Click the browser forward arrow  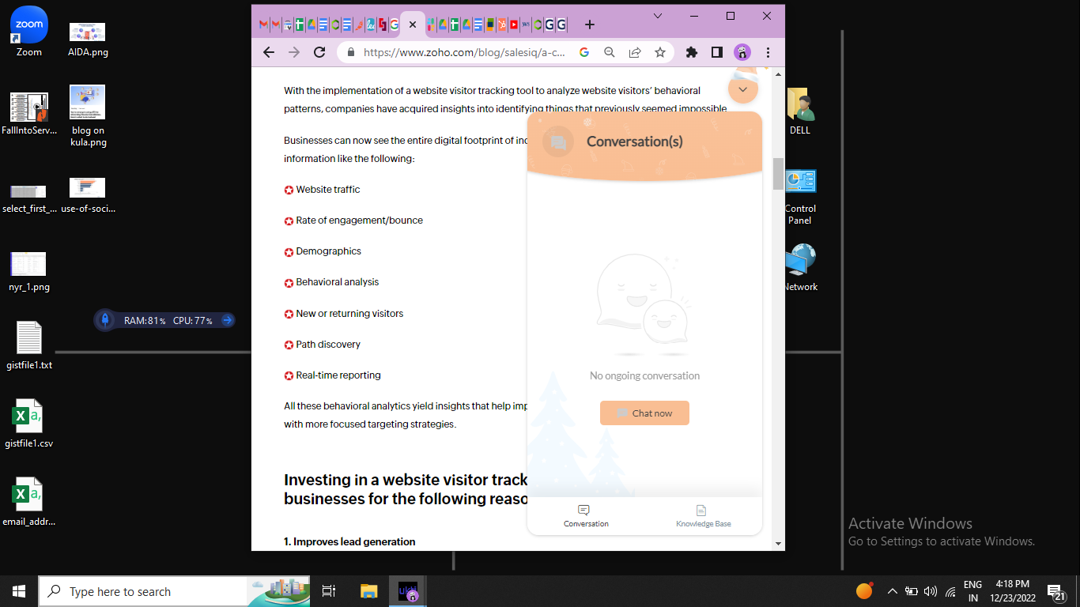click(x=294, y=52)
